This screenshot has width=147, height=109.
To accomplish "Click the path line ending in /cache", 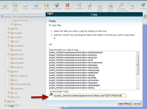I will [73, 55].
